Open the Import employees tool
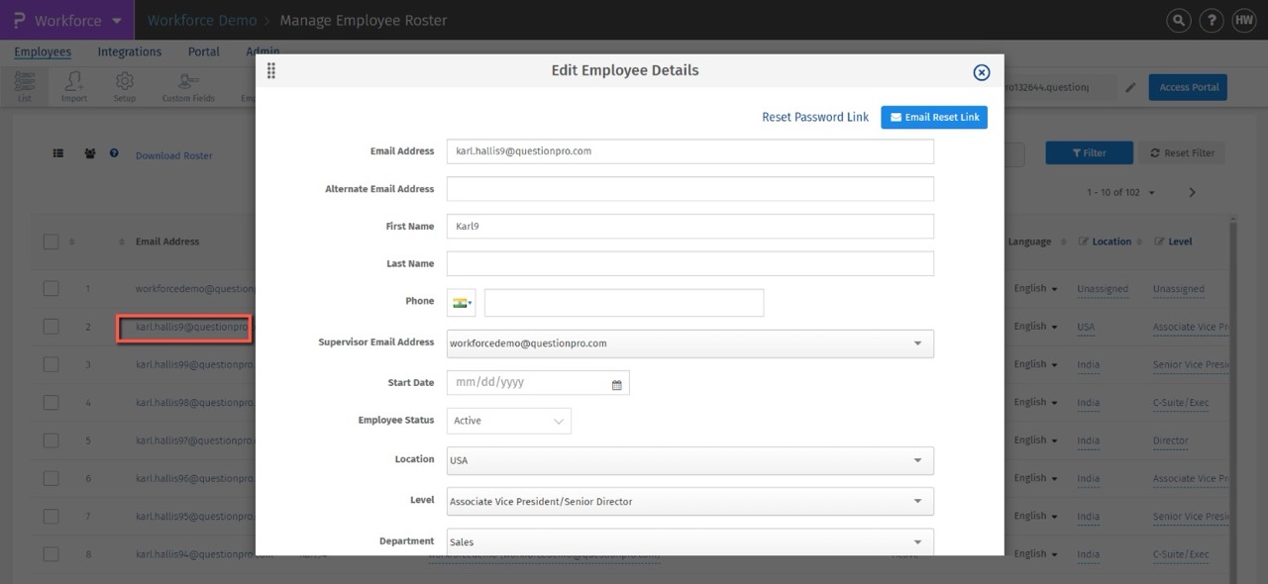The width and height of the screenshot is (1268, 584). [x=74, y=86]
